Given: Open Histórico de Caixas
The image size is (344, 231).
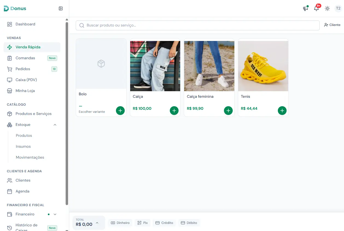Looking at the screenshot, I should (32, 227).
